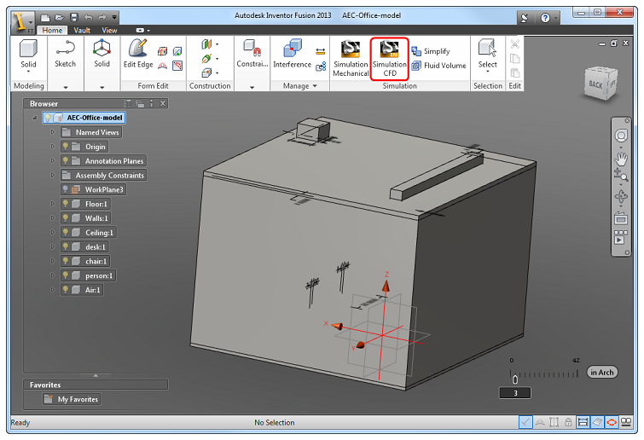Click the Save icon in quick access toolbar
Viewport: 644px width, 440px height.
pos(74,17)
